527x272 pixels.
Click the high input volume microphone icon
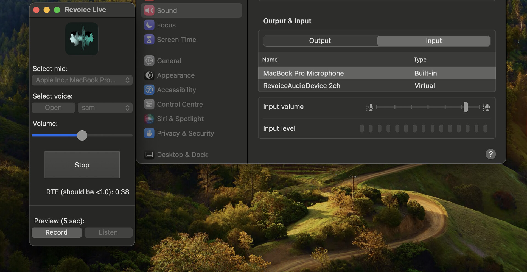tap(486, 107)
